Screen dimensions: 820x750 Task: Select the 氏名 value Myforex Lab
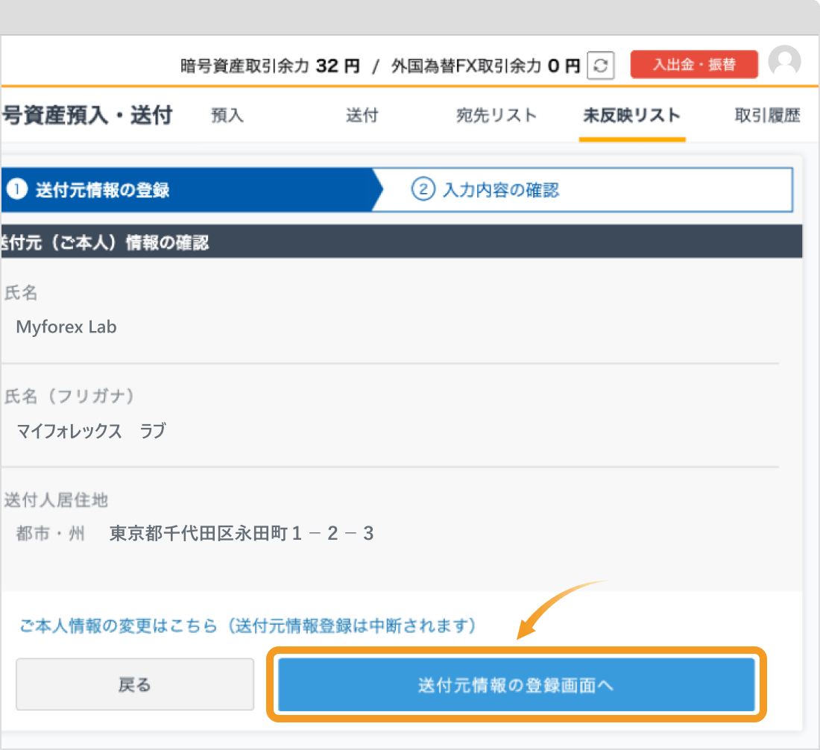(x=66, y=327)
